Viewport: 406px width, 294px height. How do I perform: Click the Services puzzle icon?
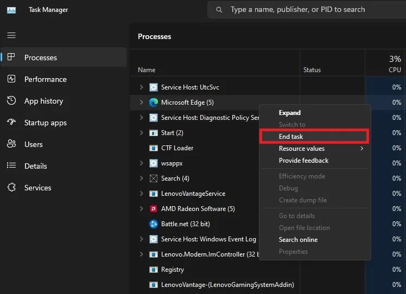point(11,187)
